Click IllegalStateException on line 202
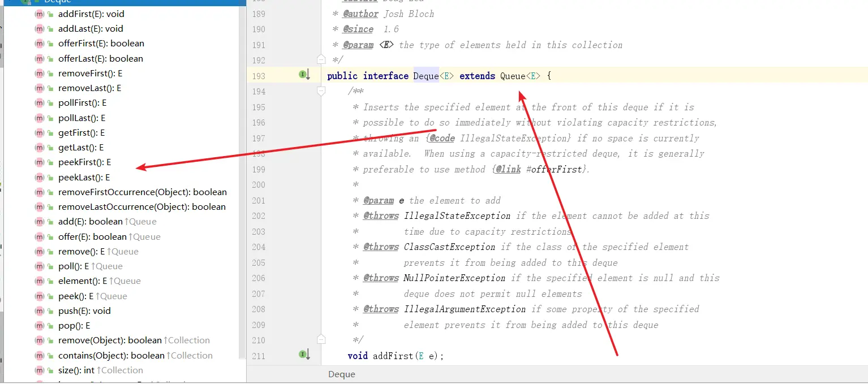Viewport: 868px width, 384px height. [x=457, y=215]
